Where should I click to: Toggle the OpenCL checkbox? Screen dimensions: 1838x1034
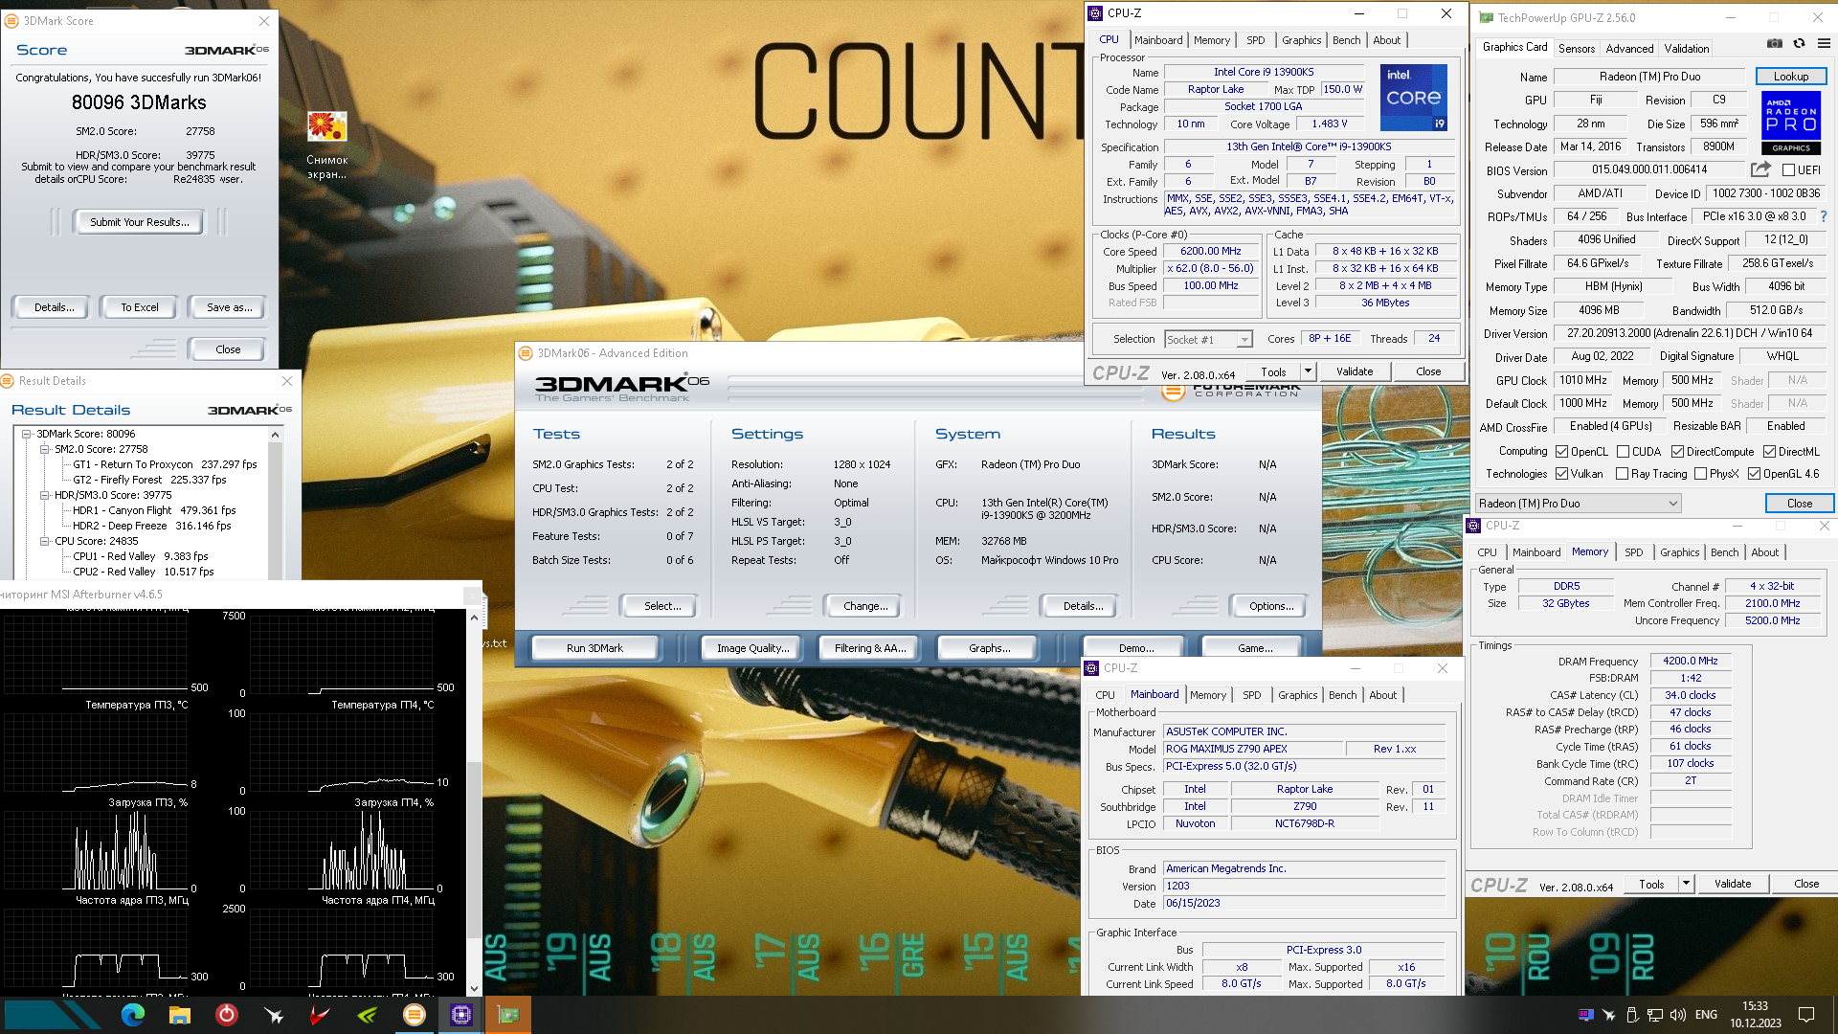click(1561, 452)
